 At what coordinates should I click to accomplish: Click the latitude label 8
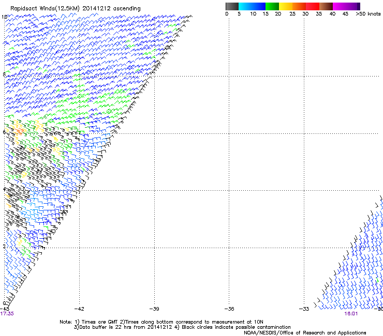tap(4, 74)
